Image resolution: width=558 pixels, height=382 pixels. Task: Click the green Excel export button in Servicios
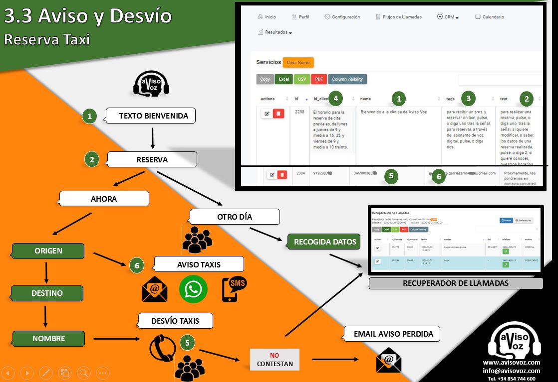coord(283,79)
